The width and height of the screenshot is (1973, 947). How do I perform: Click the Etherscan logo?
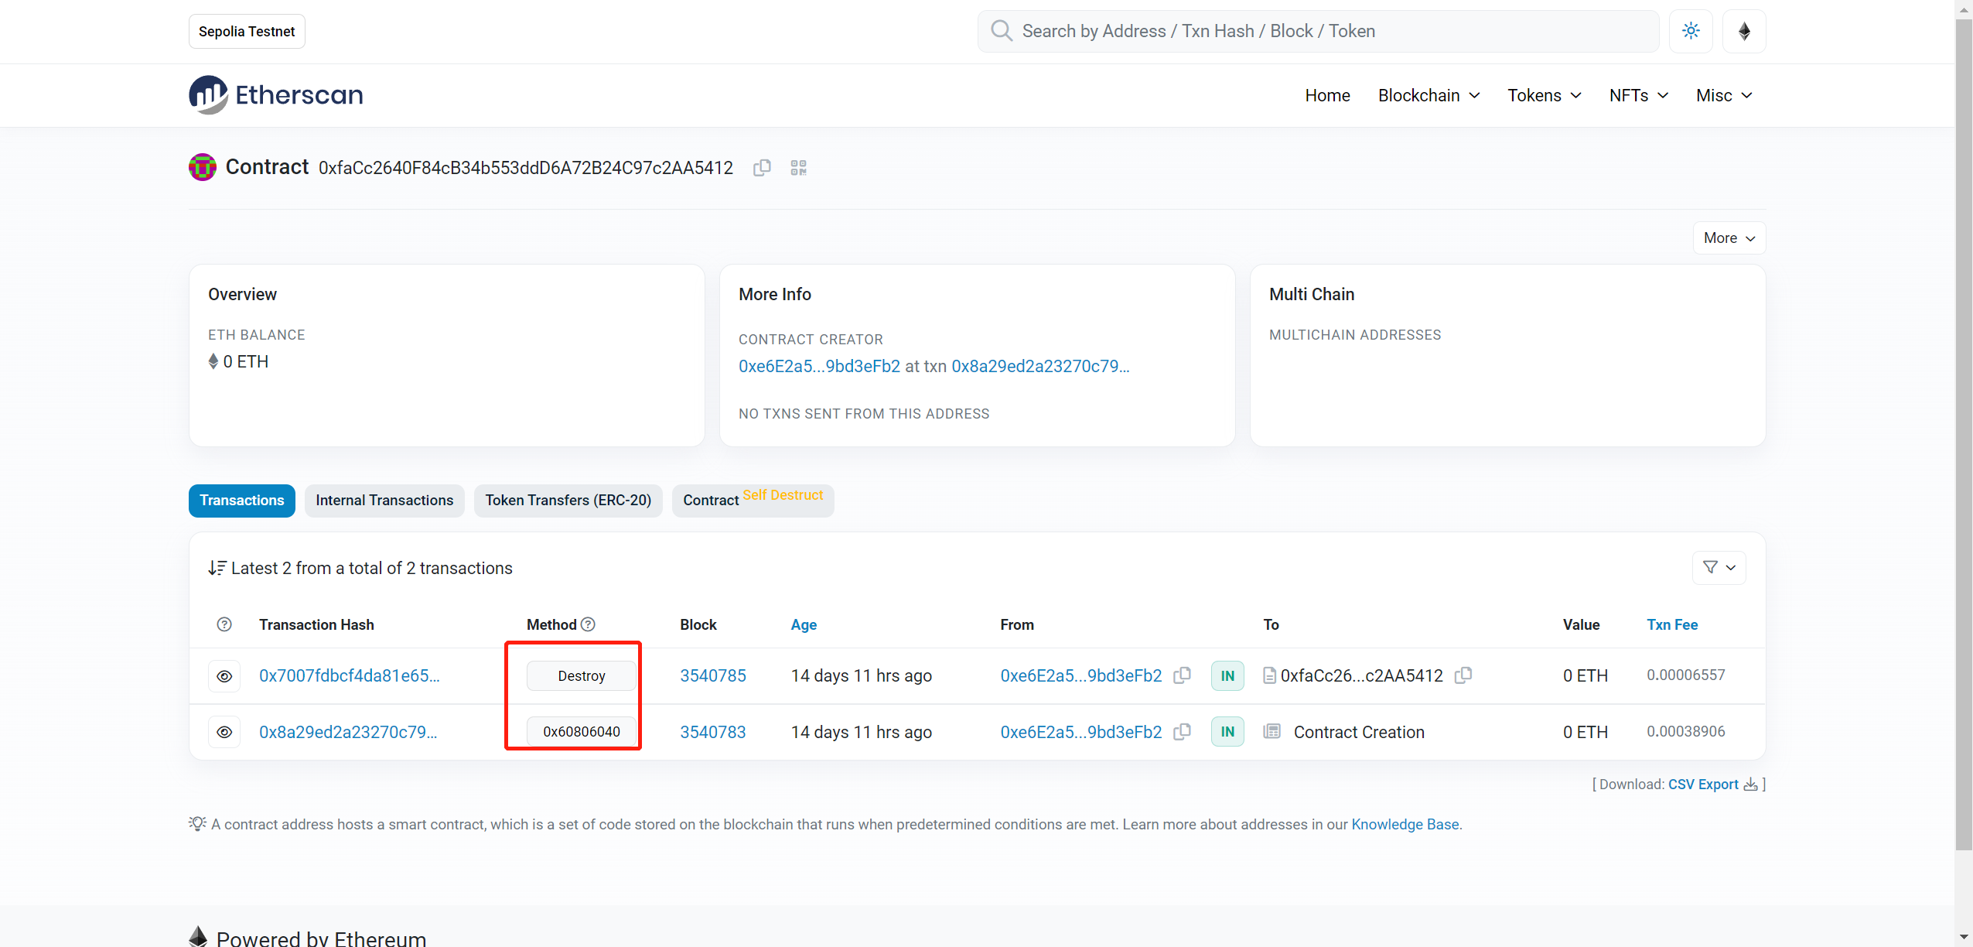276,95
